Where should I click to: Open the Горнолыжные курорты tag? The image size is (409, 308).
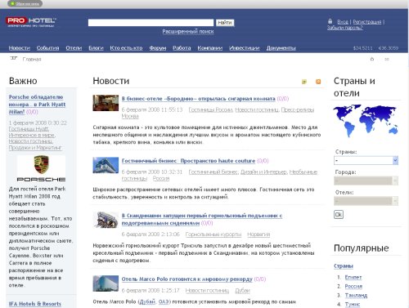213,234
